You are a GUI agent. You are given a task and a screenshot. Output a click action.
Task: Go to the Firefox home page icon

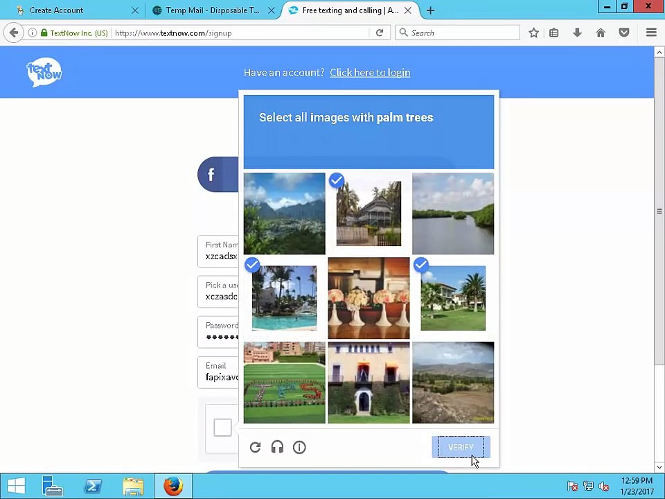[601, 33]
